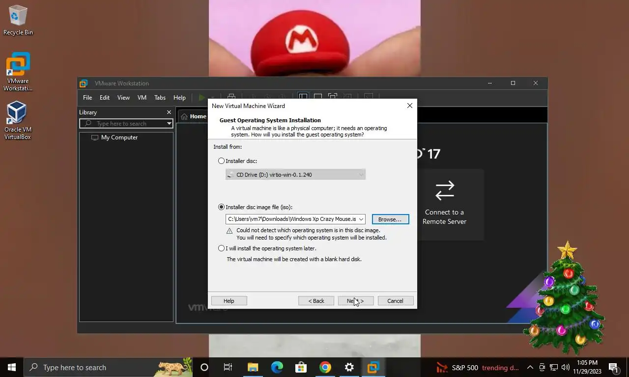Screen dimensions: 629x377
Task: Open the clock and date flyout
Action: (x=587, y=367)
